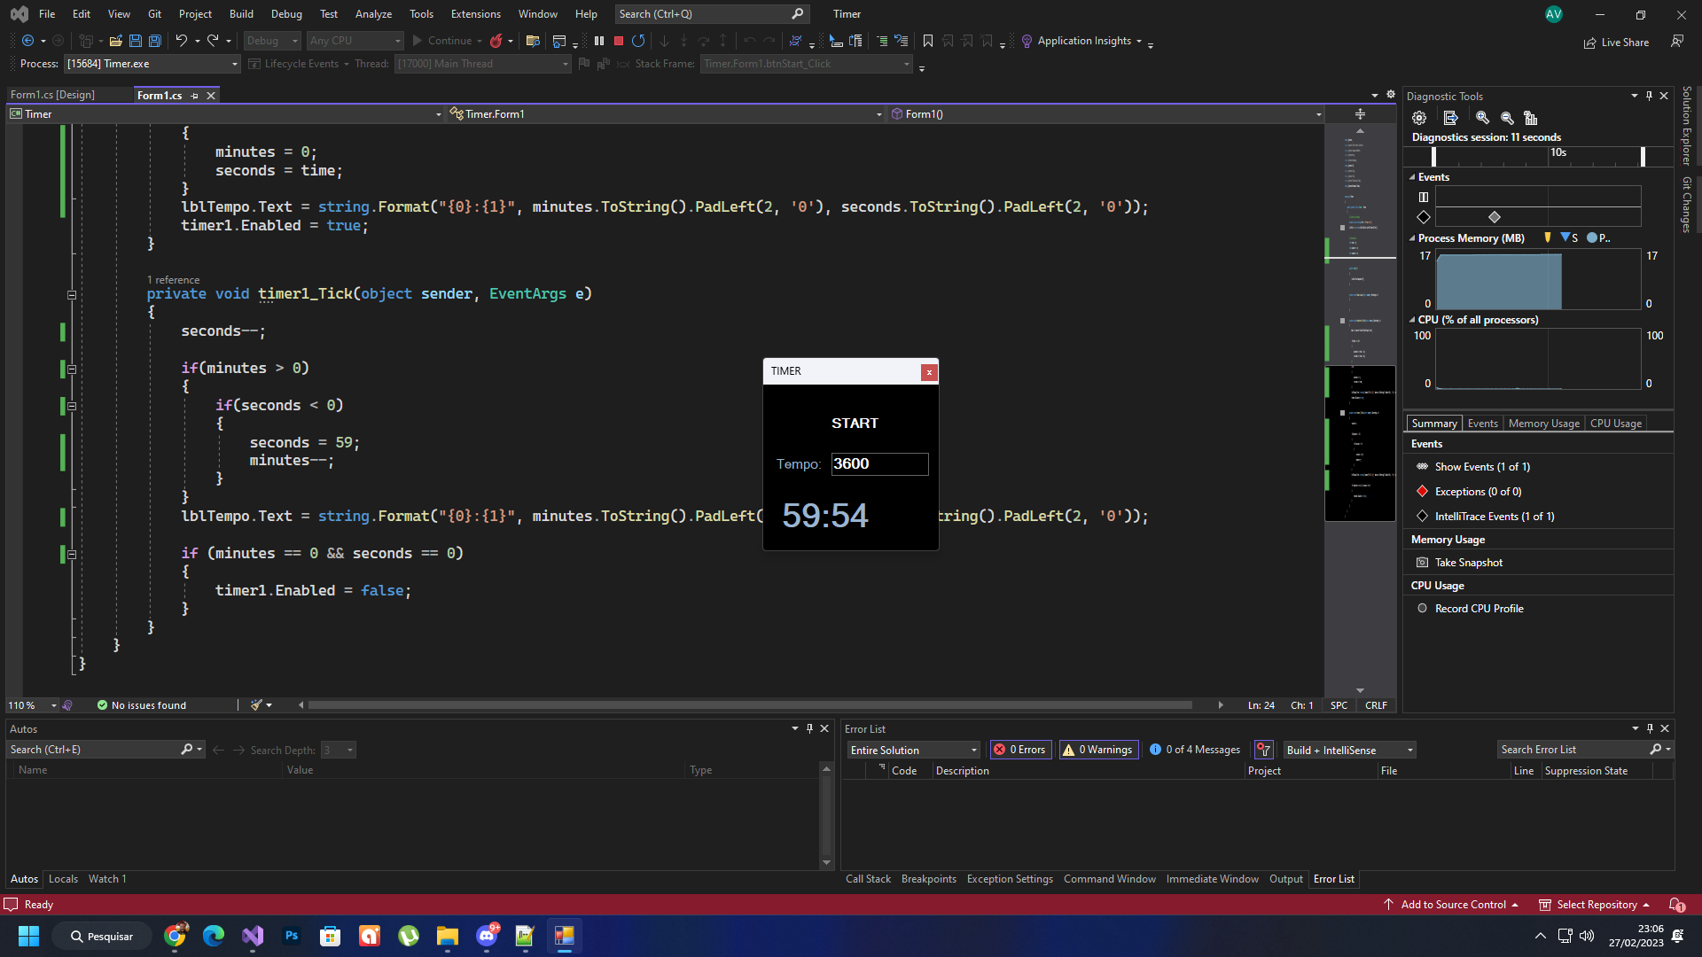Switch to the Memory Usage tab
Viewport: 1702px width, 957px height.
click(1543, 424)
